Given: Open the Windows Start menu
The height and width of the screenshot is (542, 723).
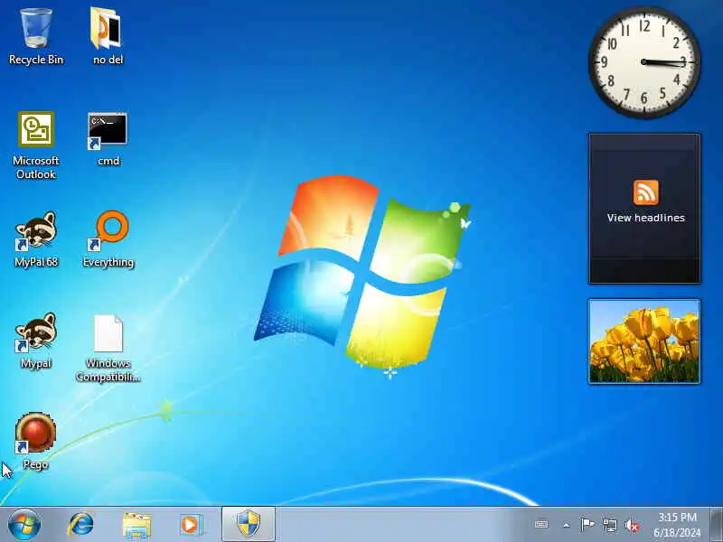Looking at the screenshot, I should [x=24, y=525].
